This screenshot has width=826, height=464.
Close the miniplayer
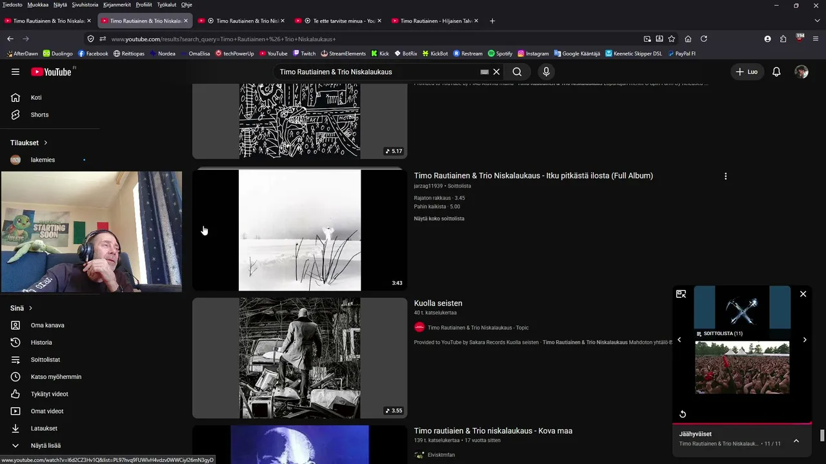803,294
